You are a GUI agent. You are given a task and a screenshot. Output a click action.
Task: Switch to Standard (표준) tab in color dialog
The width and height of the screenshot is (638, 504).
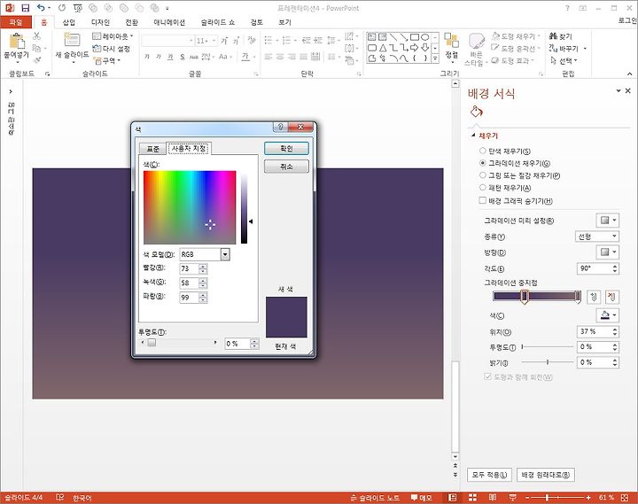152,149
